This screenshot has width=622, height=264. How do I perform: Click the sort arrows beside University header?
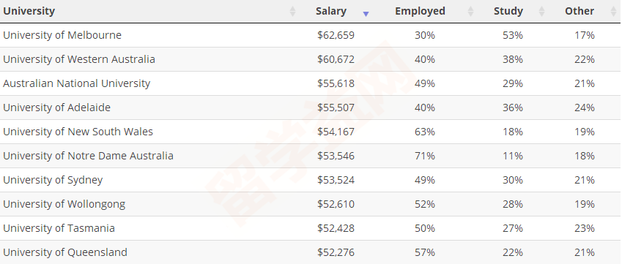tap(293, 11)
